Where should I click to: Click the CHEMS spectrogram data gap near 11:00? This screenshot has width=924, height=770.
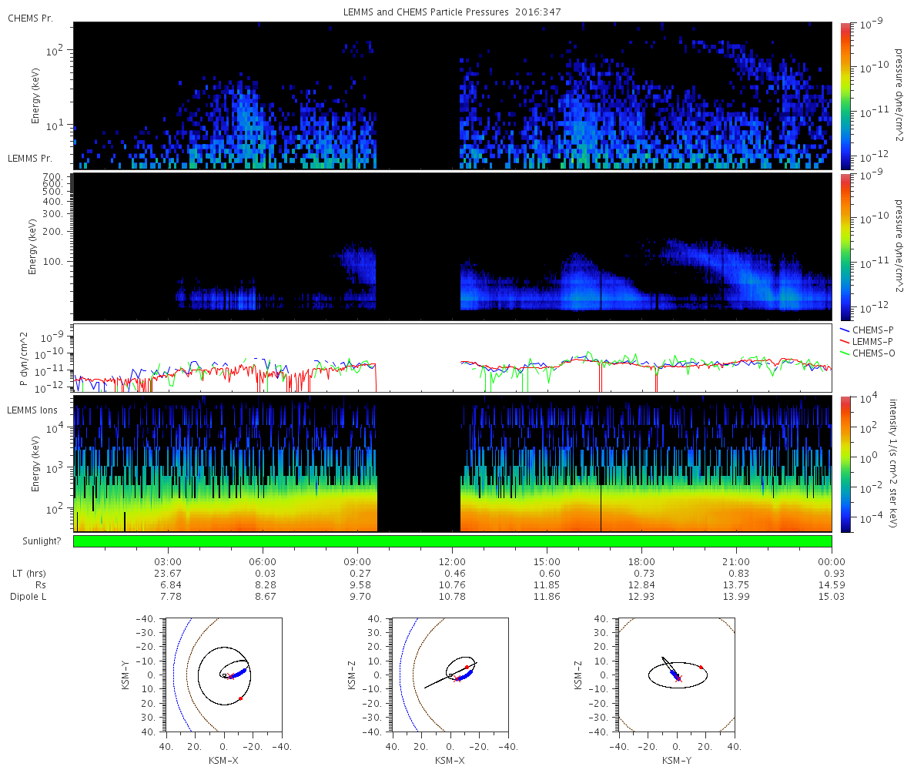pos(418,95)
